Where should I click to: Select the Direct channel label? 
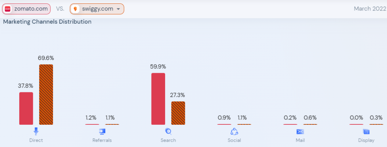point(36,140)
